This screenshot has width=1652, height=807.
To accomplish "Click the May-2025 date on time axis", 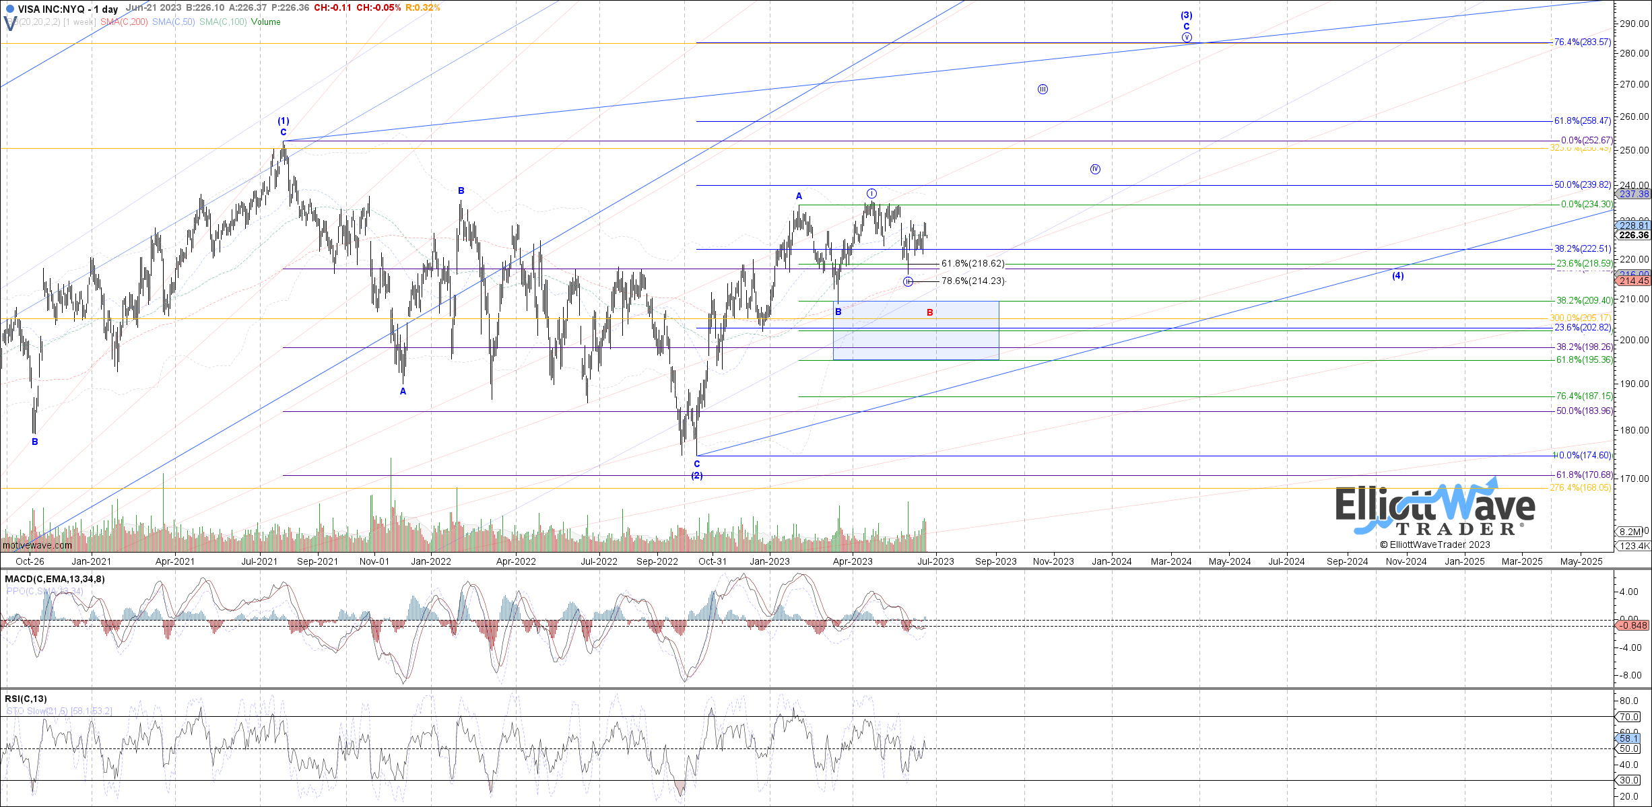I will (x=1581, y=561).
